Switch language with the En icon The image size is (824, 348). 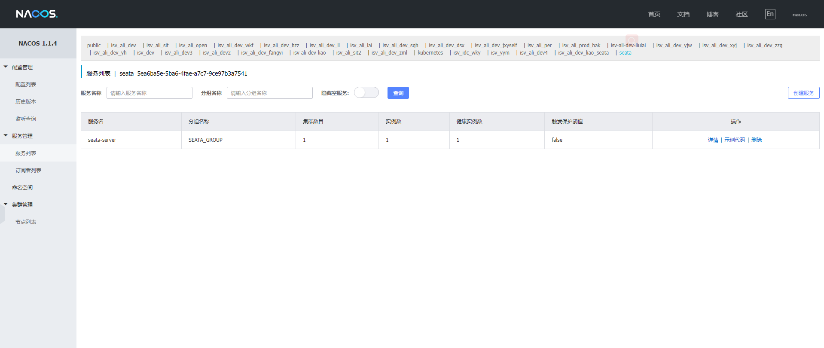tap(770, 14)
